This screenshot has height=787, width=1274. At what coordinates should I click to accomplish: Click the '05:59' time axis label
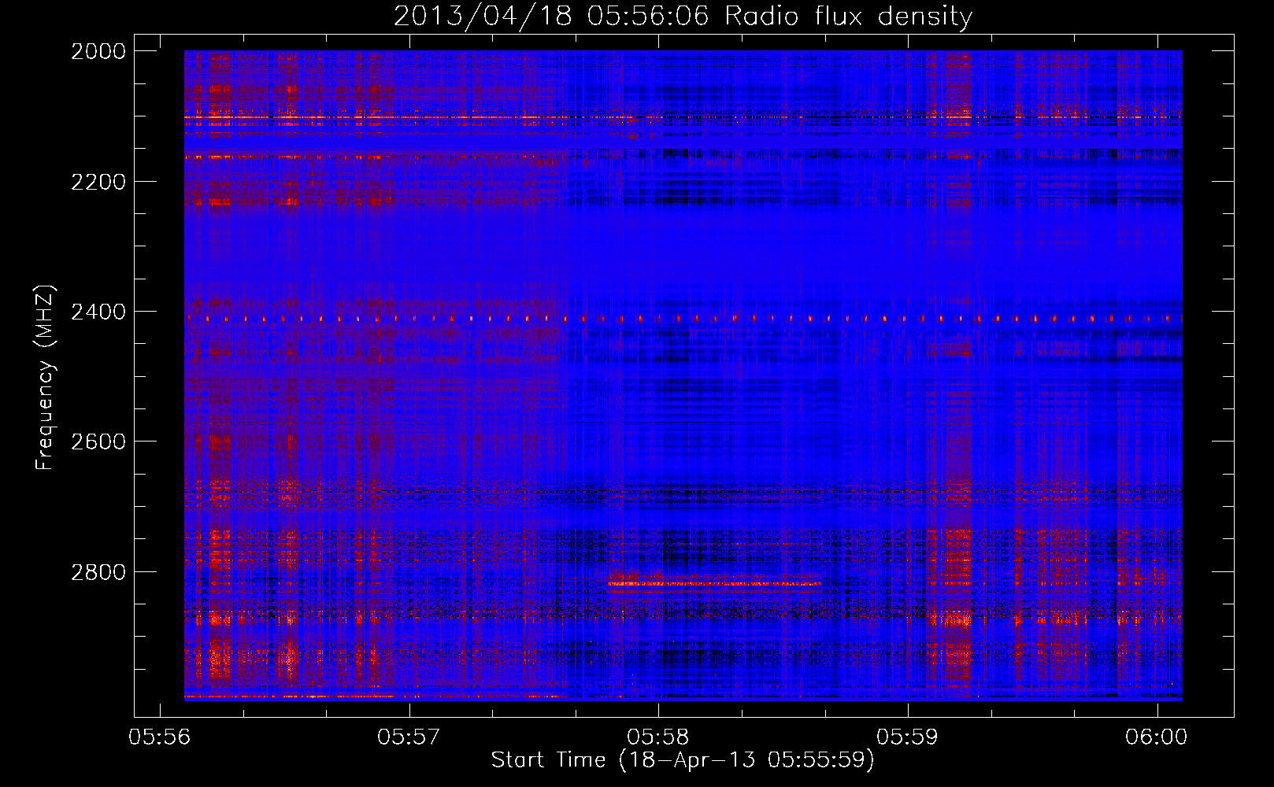[x=908, y=737]
